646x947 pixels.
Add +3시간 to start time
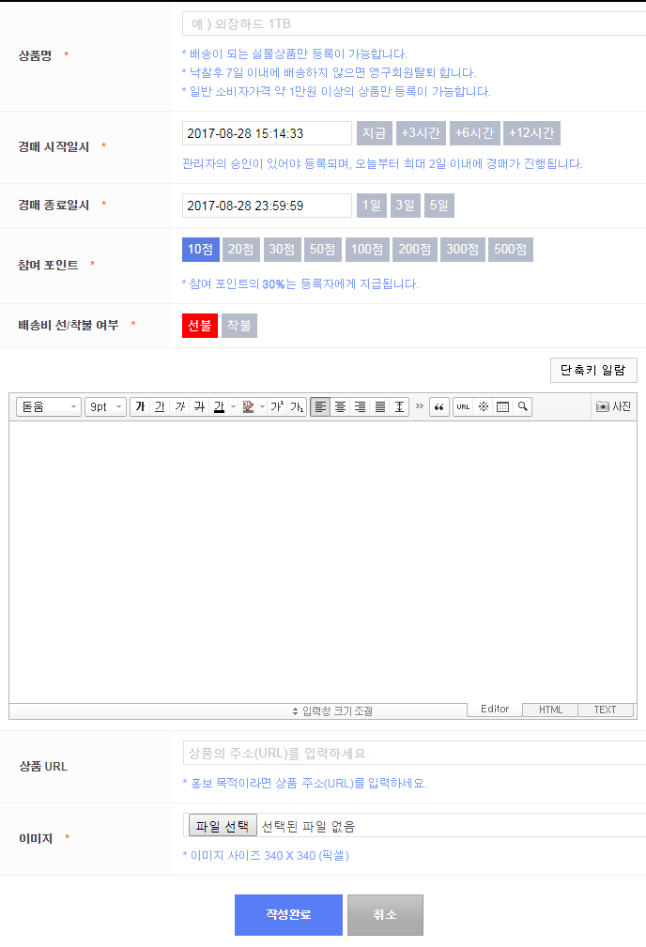click(421, 133)
